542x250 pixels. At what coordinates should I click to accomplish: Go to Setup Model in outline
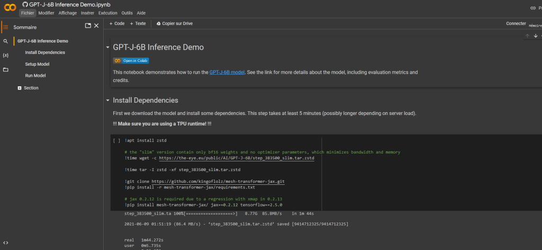(37, 64)
